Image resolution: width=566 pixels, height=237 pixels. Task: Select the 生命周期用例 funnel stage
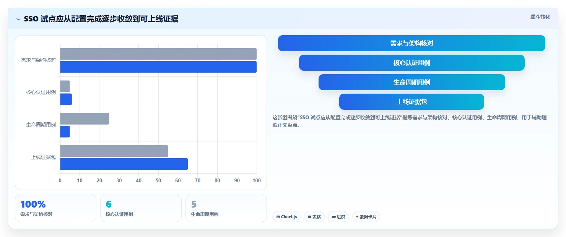pyautogui.click(x=411, y=82)
